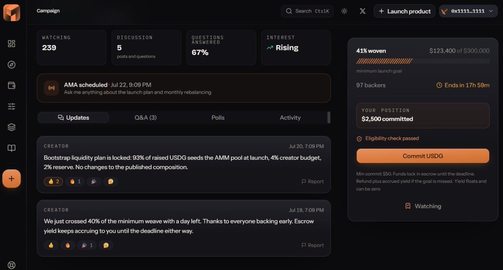Click the Questions Answered 67% card
503x270 pixels.
[x=221, y=47]
